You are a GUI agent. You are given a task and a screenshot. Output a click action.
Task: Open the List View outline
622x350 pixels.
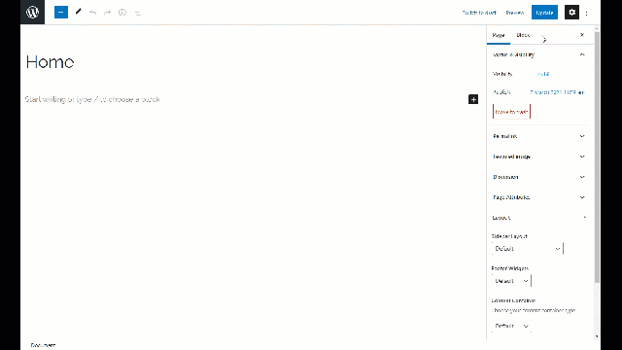click(x=137, y=13)
